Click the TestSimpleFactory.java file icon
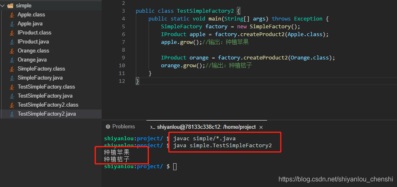Image resolution: width=397 pixels, height=187 pixels. coord(12,96)
